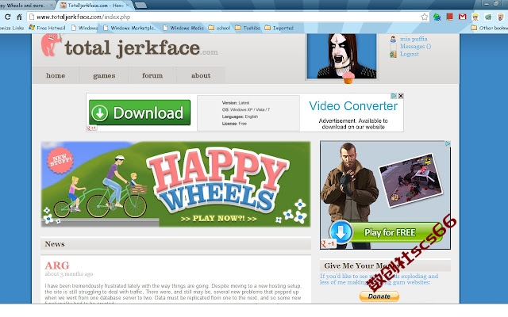This screenshot has width=508, height=317.
Task: Click the 'about 3 months ago' timestamp
Action: click(x=69, y=274)
